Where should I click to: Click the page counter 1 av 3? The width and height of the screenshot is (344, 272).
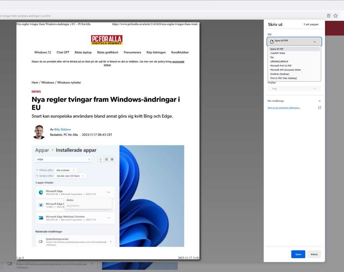tap(20, 258)
